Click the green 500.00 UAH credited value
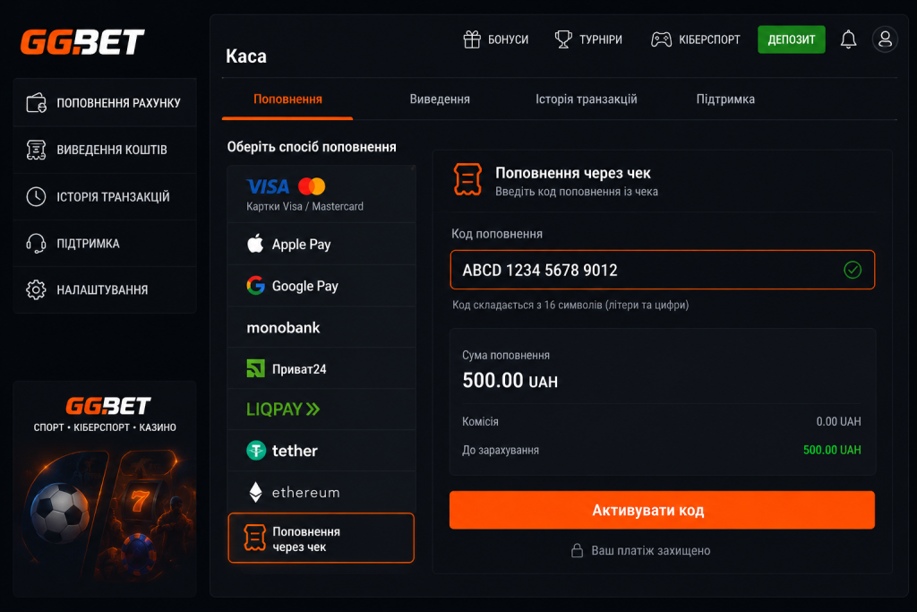917x612 pixels. [832, 450]
